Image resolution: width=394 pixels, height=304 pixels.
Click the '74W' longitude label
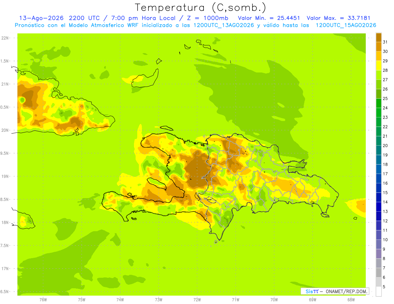point(120,299)
